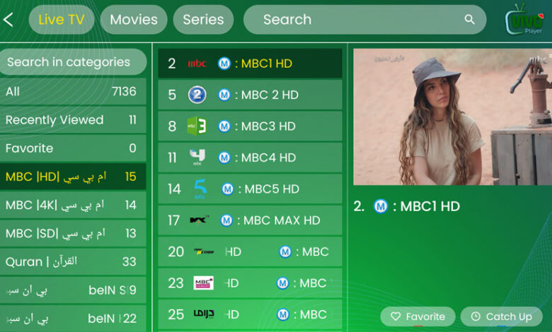This screenshot has width=552, height=332.
Task: Select the MBC5 channel logo
Action: [x=199, y=189]
